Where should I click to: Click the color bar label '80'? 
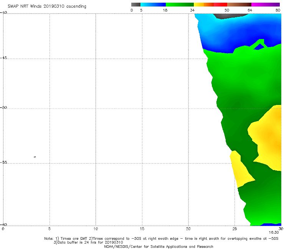[278, 10]
